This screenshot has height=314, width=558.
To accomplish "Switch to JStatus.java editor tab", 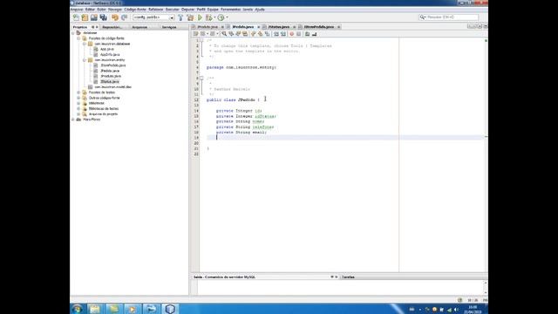I will point(279,27).
